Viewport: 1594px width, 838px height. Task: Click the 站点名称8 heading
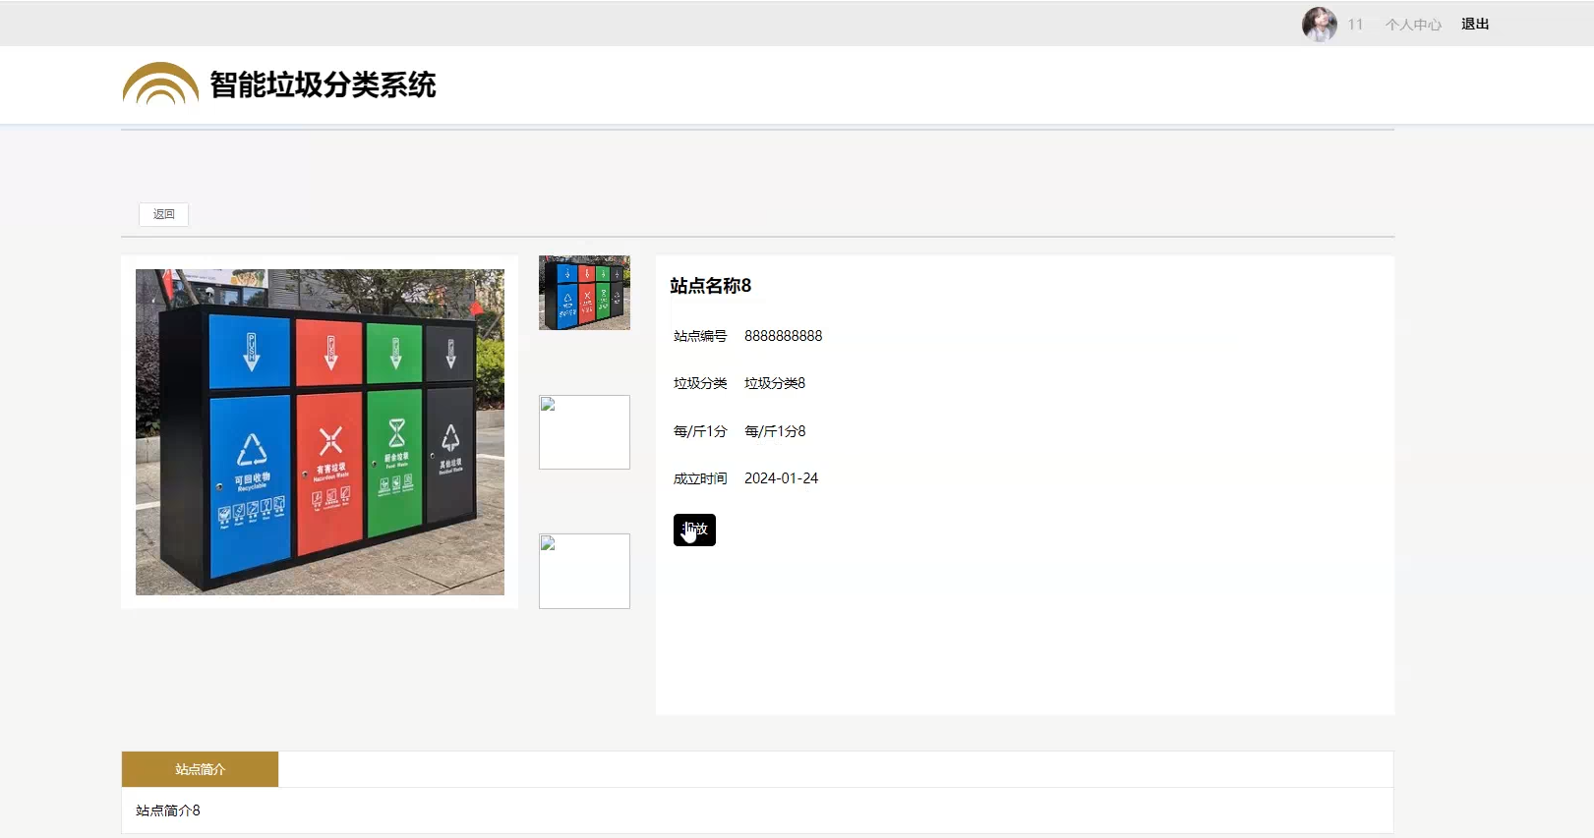(711, 286)
